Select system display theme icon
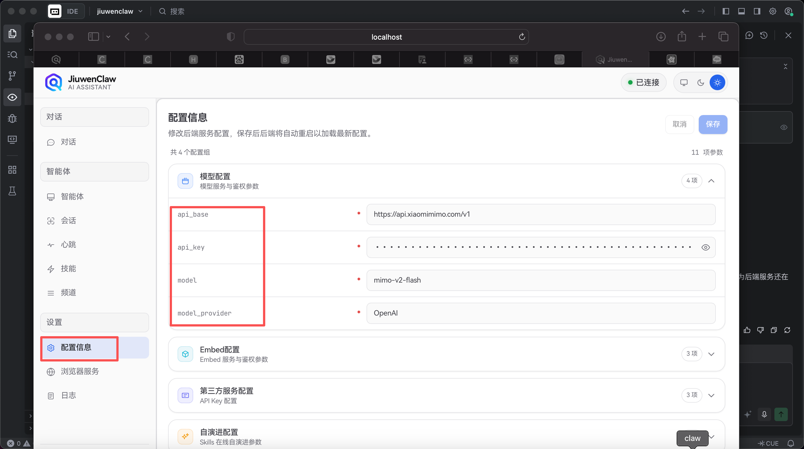Image resolution: width=804 pixels, height=449 pixels. point(683,82)
